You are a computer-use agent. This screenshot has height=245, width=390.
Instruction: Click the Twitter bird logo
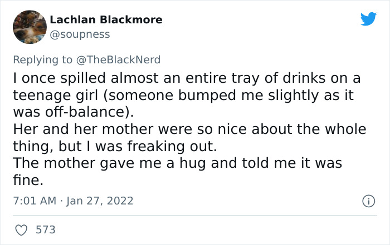coord(368,19)
